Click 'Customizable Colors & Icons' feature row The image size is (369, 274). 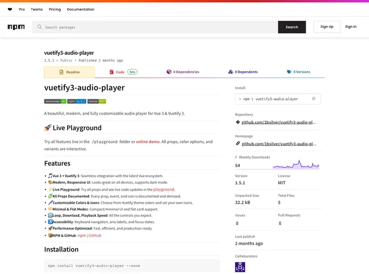pos(120,202)
